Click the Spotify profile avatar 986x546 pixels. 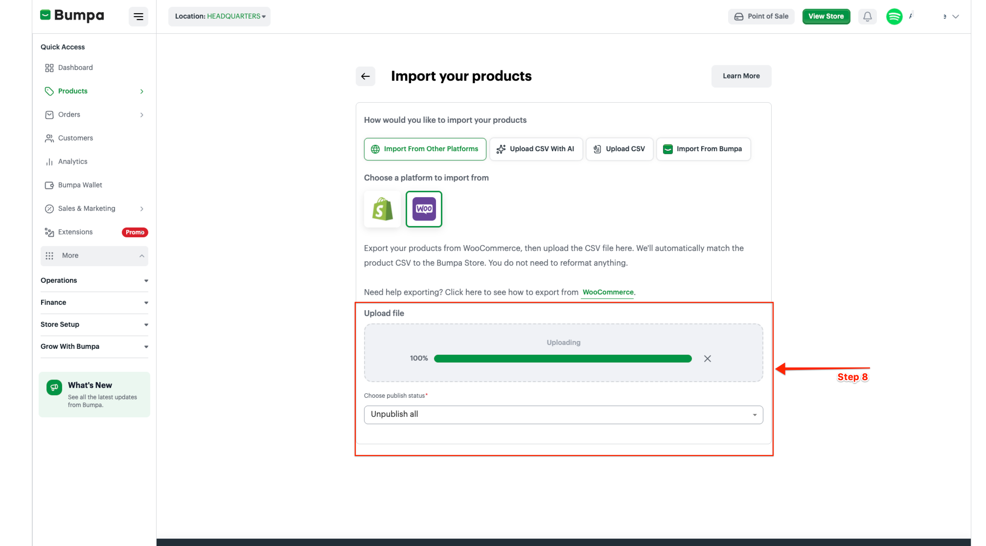pyautogui.click(x=894, y=17)
